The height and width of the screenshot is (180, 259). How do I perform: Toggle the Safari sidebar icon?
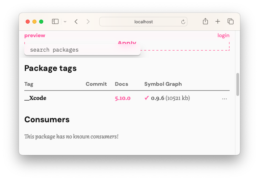tap(55, 22)
